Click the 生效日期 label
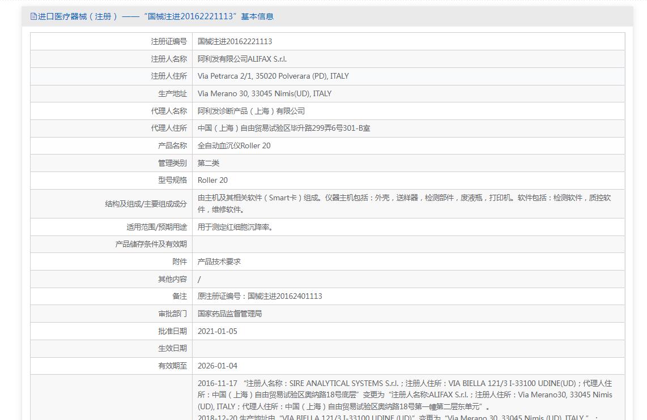The width and height of the screenshot is (647, 420). (172, 348)
